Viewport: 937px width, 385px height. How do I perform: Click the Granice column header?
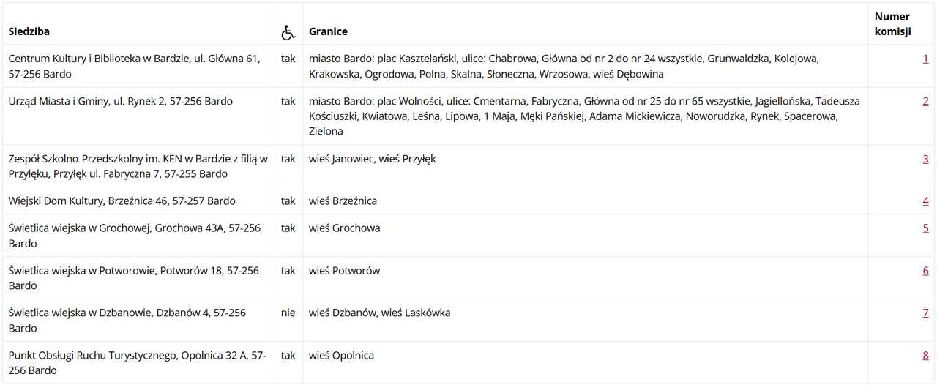pyautogui.click(x=328, y=31)
